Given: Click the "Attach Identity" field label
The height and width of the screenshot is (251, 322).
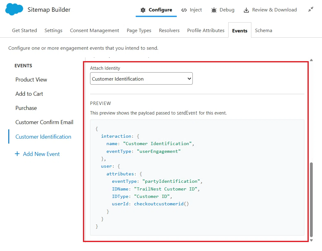Looking at the screenshot, I should pos(105,68).
